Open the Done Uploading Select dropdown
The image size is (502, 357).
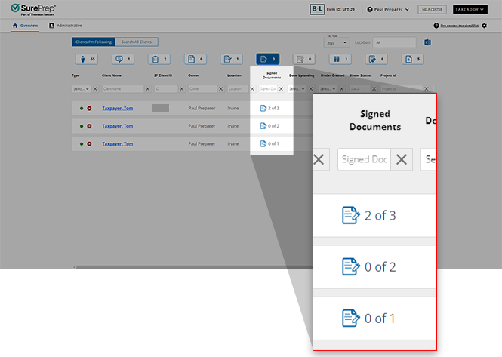point(297,89)
